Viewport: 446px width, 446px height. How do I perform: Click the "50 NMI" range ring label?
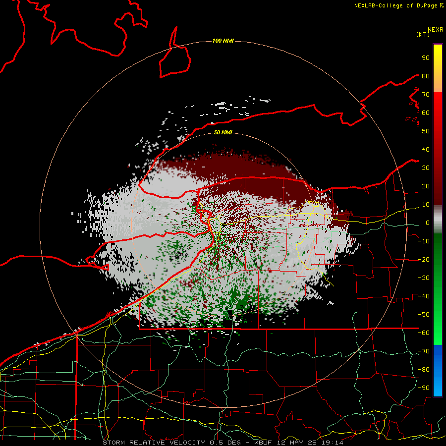223,132
